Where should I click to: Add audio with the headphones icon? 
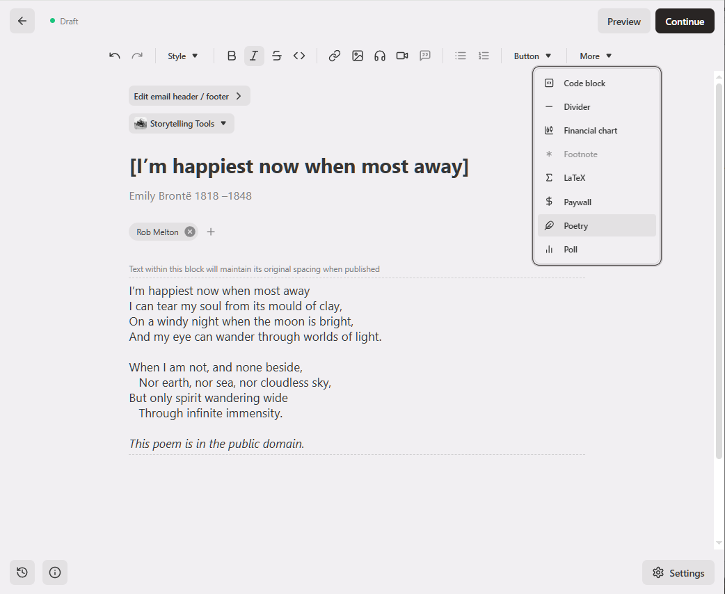pos(380,56)
